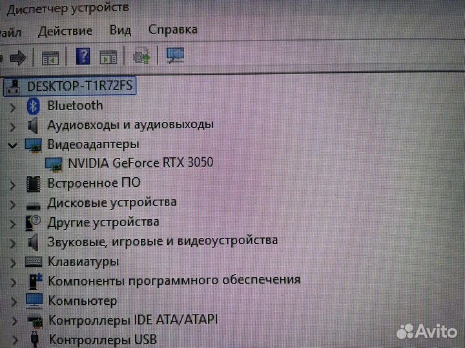This screenshot has height=348, width=465.
Task: Open the Действие menu
Action: [x=65, y=31]
